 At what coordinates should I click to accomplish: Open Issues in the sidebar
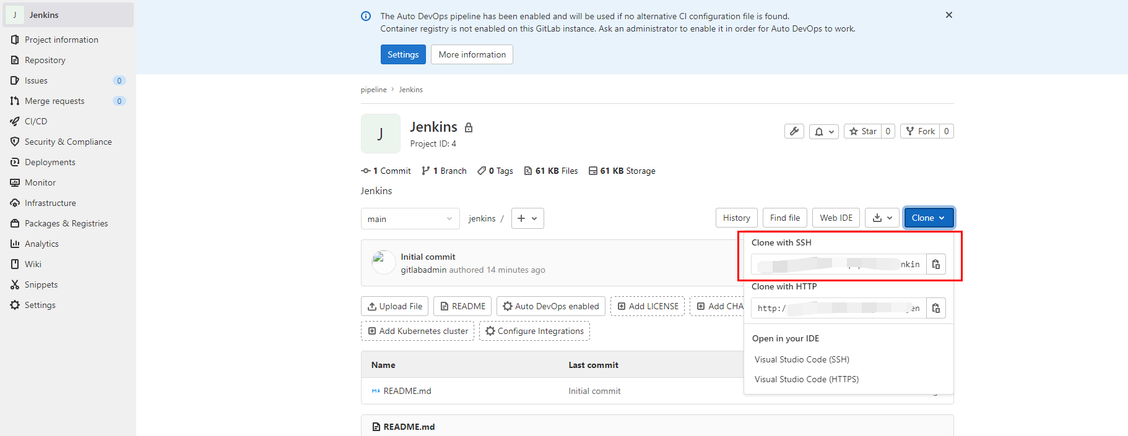pyautogui.click(x=36, y=80)
